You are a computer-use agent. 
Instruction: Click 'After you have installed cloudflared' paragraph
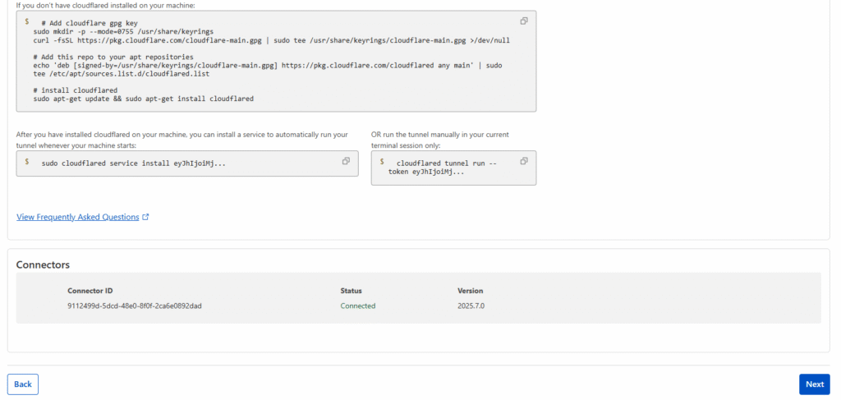pyautogui.click(x=182, y=140)
